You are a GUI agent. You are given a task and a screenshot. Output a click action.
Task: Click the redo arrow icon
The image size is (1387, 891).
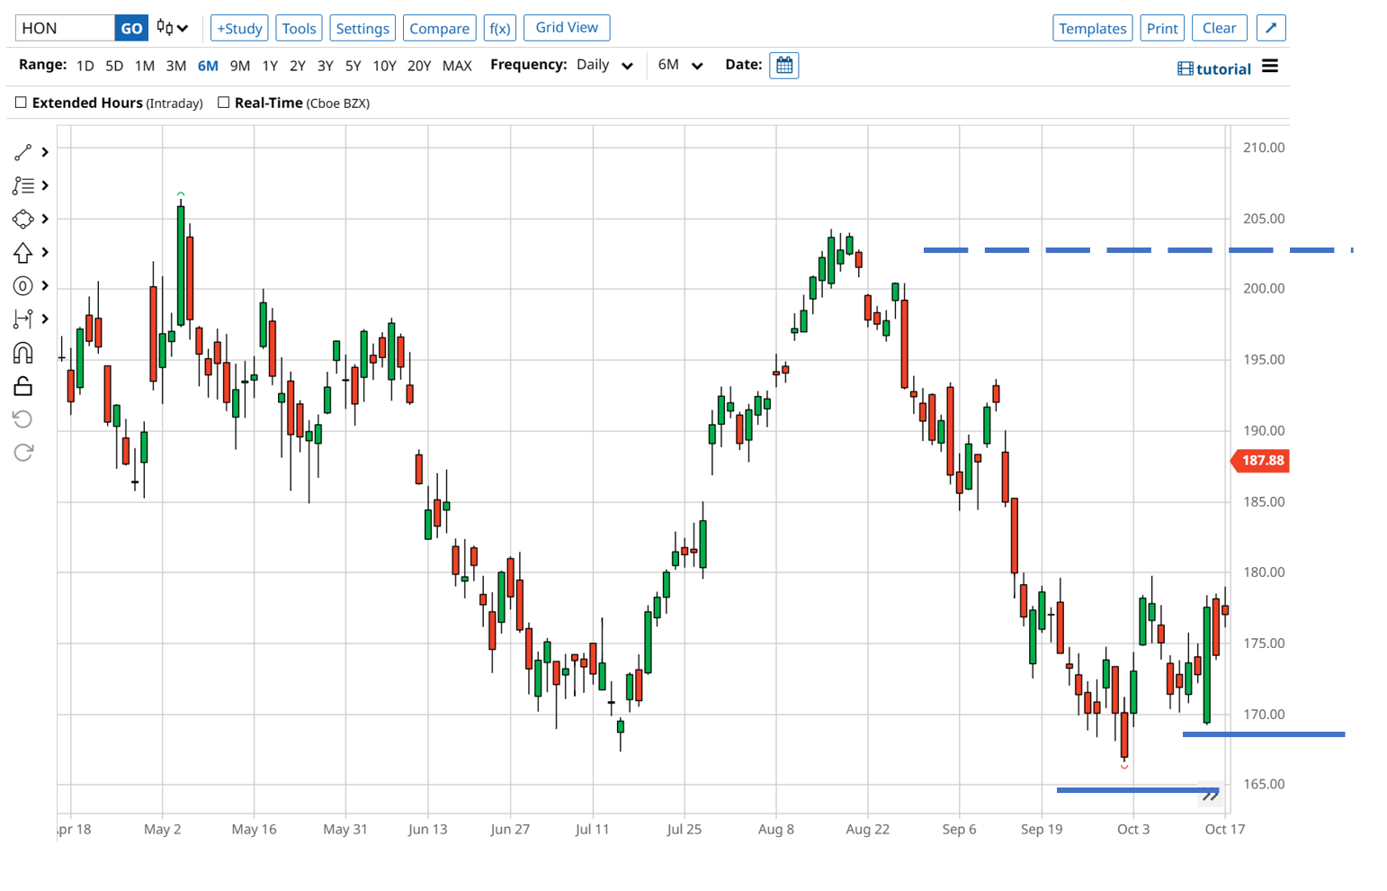23,452
